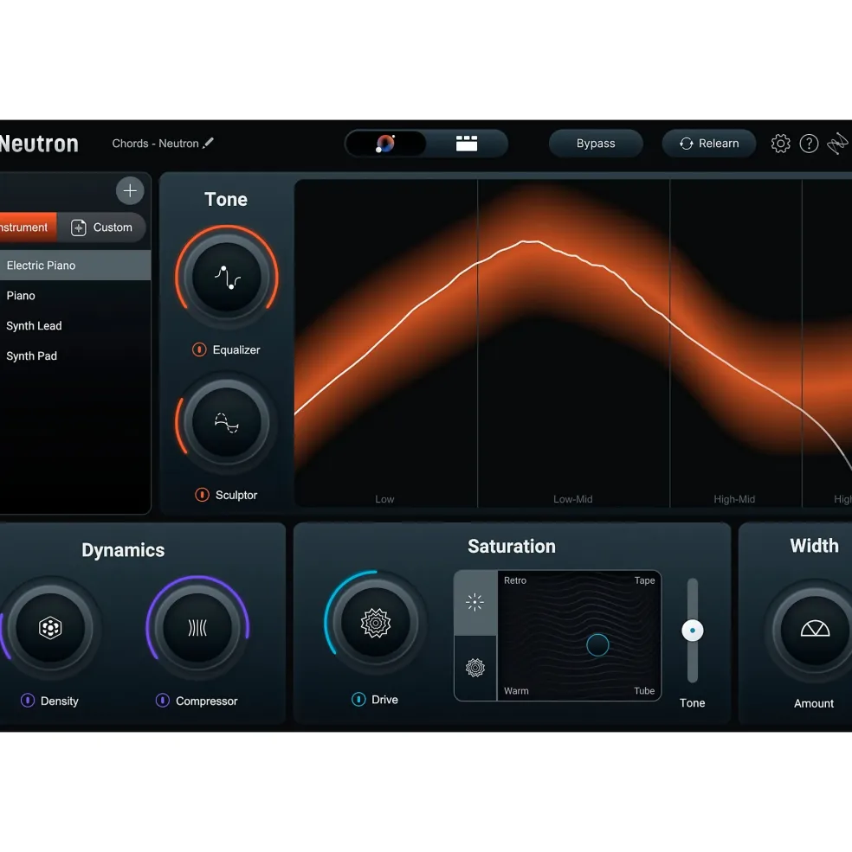
Task: Choose Synth Lead from the list
Action: click(x=75, y=325)
